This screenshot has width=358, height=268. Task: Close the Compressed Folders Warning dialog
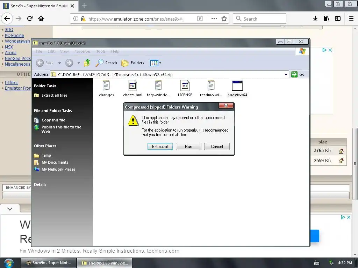point(226,105)
